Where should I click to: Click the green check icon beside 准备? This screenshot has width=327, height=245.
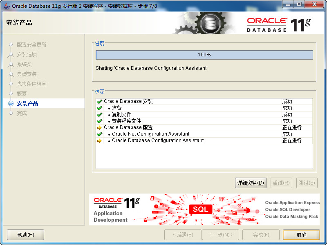point(99,108)
